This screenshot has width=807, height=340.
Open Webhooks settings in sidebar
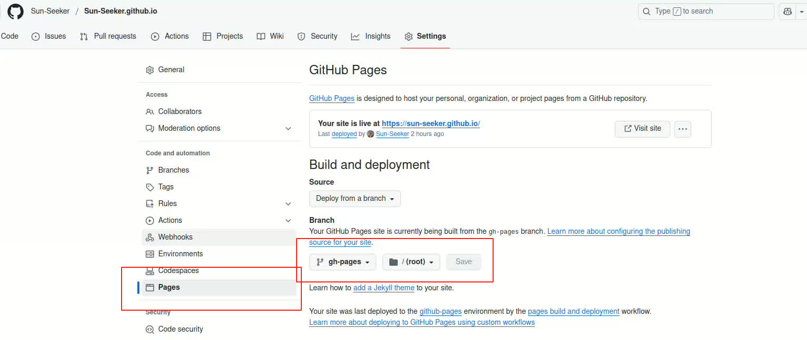[175, 237]
